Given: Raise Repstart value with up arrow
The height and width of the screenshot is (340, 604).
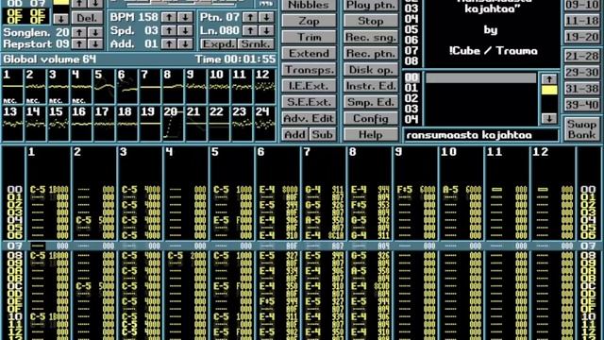Looking at the screenshot, I should tap(79, 44).
